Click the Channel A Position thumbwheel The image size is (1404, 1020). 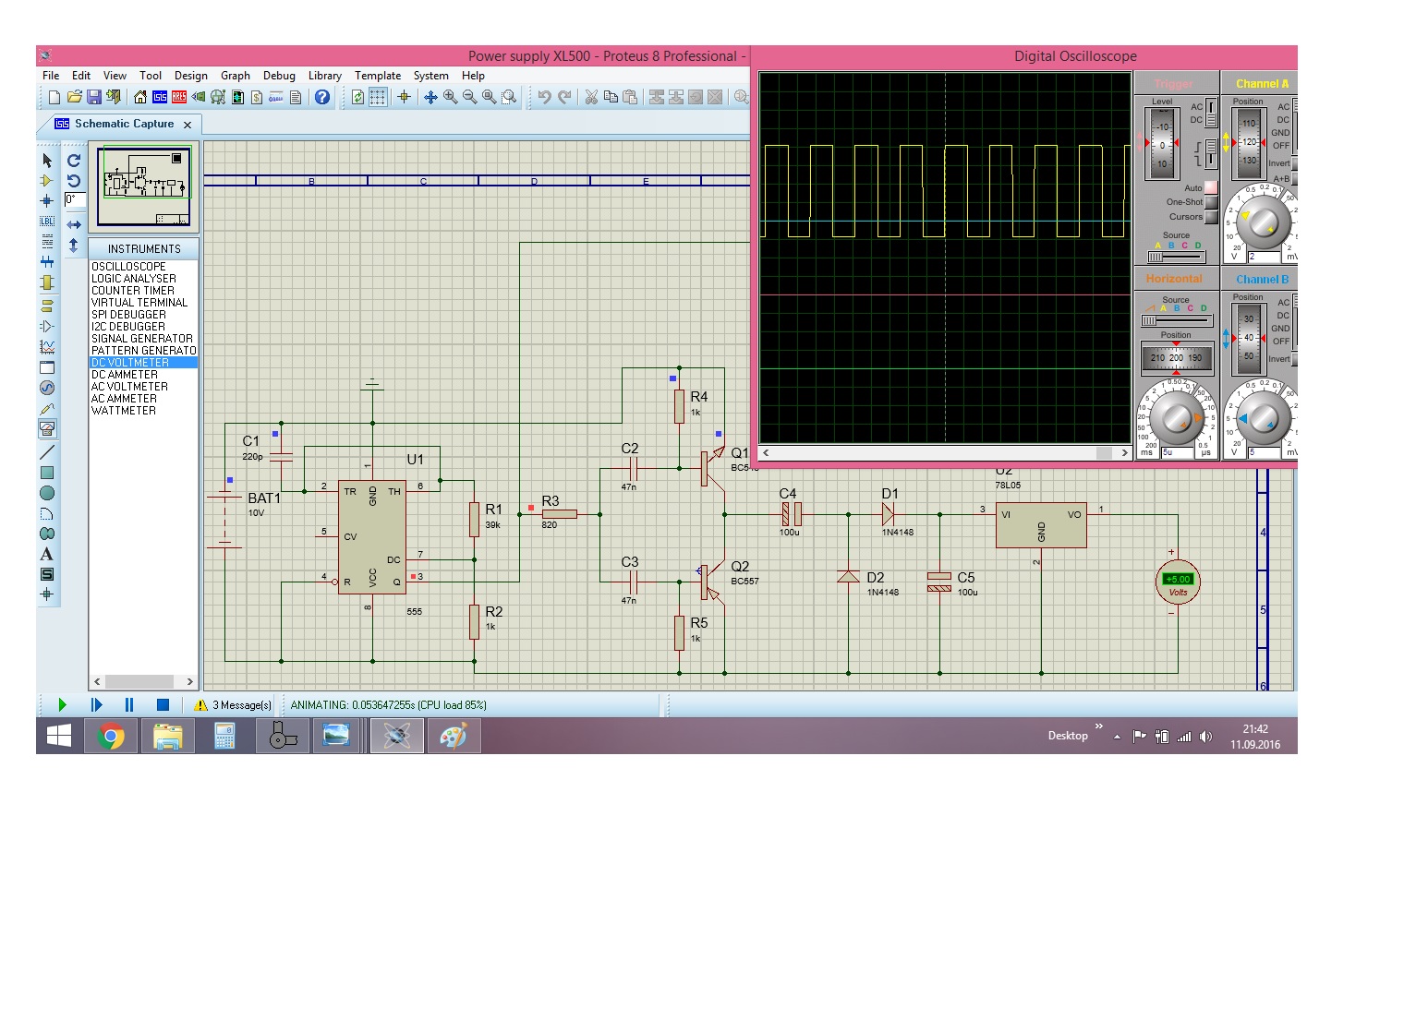tap(1249, 142)
